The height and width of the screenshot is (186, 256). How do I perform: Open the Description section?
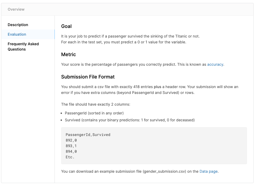18,25
